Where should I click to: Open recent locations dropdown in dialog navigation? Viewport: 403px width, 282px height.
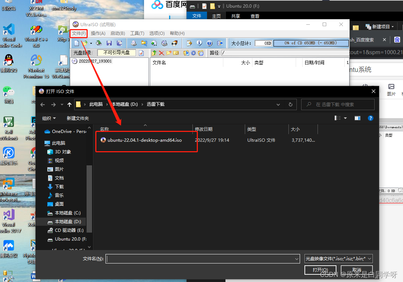pyautogui.click(x=62, y=105)
